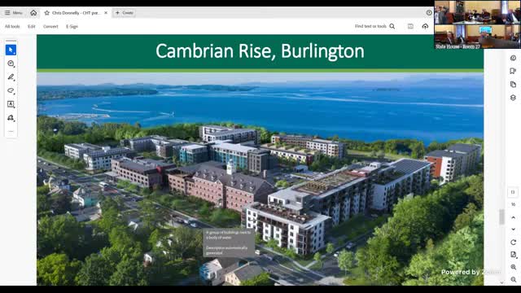This screenshot has height=293, width=521.
Task: Click the scrollbar down arrow
Action: (x=501, y=282)
